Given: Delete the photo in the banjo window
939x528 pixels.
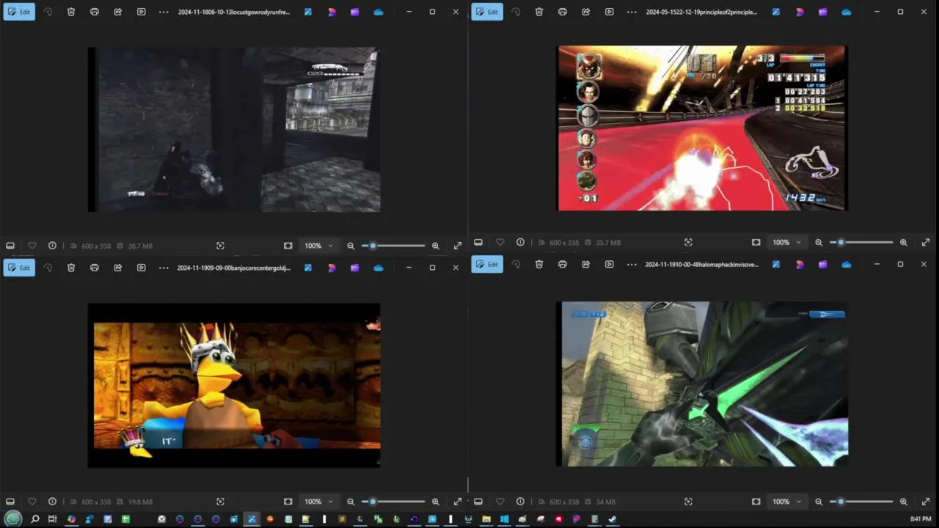Looking at the screenshot, I should coord(71,268).
